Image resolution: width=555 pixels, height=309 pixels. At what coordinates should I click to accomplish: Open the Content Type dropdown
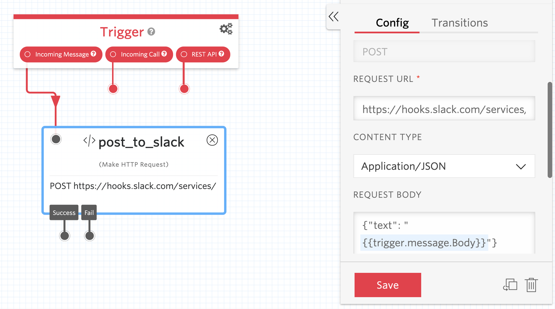click(444, 166)
